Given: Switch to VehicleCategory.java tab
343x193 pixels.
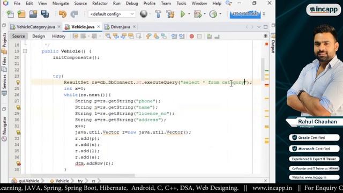Looking at the screenshot, I should (36, 27).
